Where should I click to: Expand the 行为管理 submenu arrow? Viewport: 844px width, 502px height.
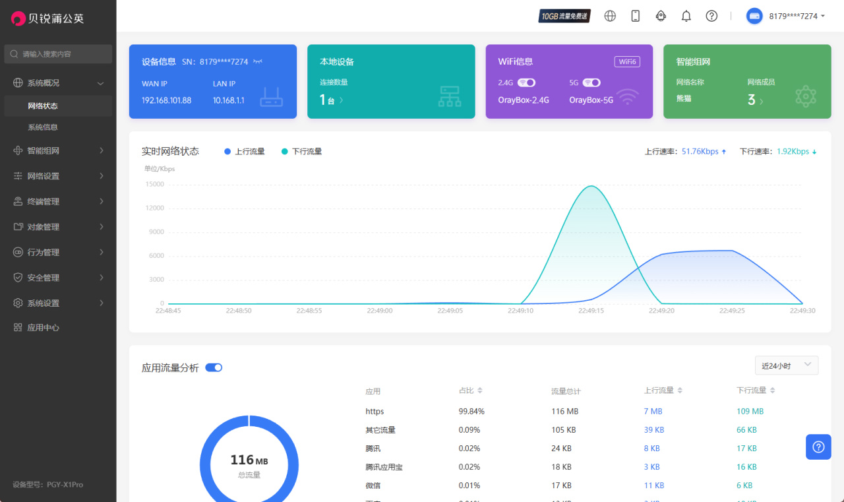coord(102,252)
